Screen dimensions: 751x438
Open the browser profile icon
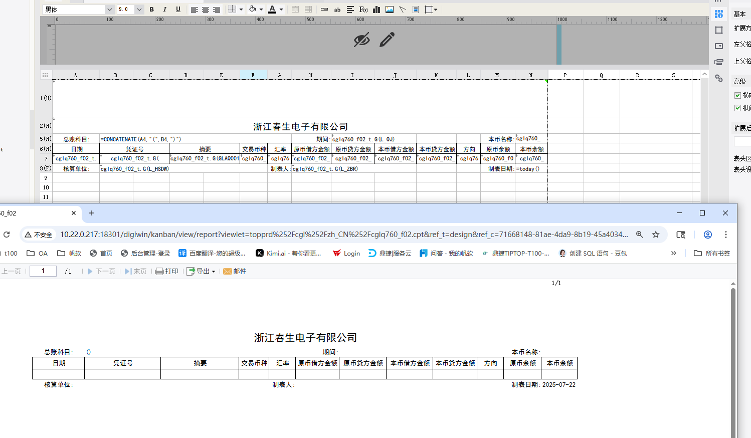point(708,235)
